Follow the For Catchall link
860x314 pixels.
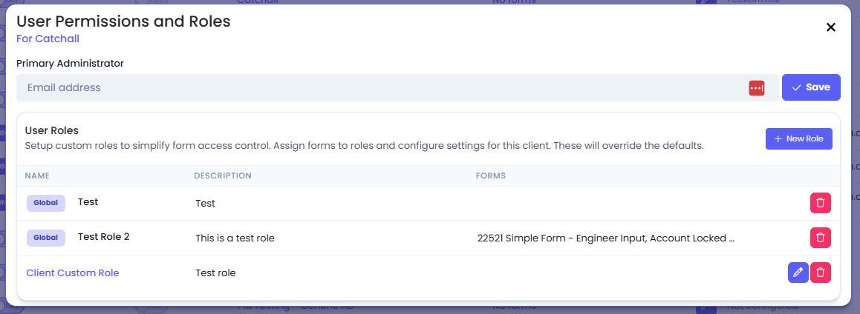coord(48,39)
